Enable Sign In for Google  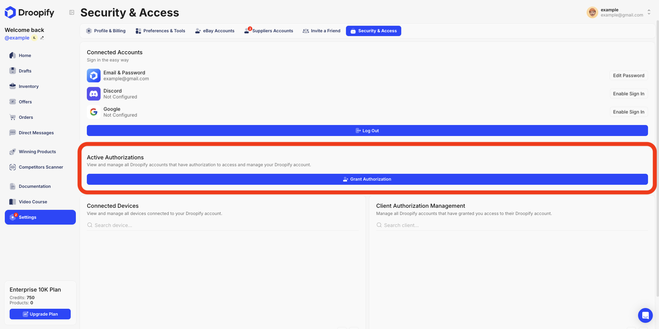(628, 112)
